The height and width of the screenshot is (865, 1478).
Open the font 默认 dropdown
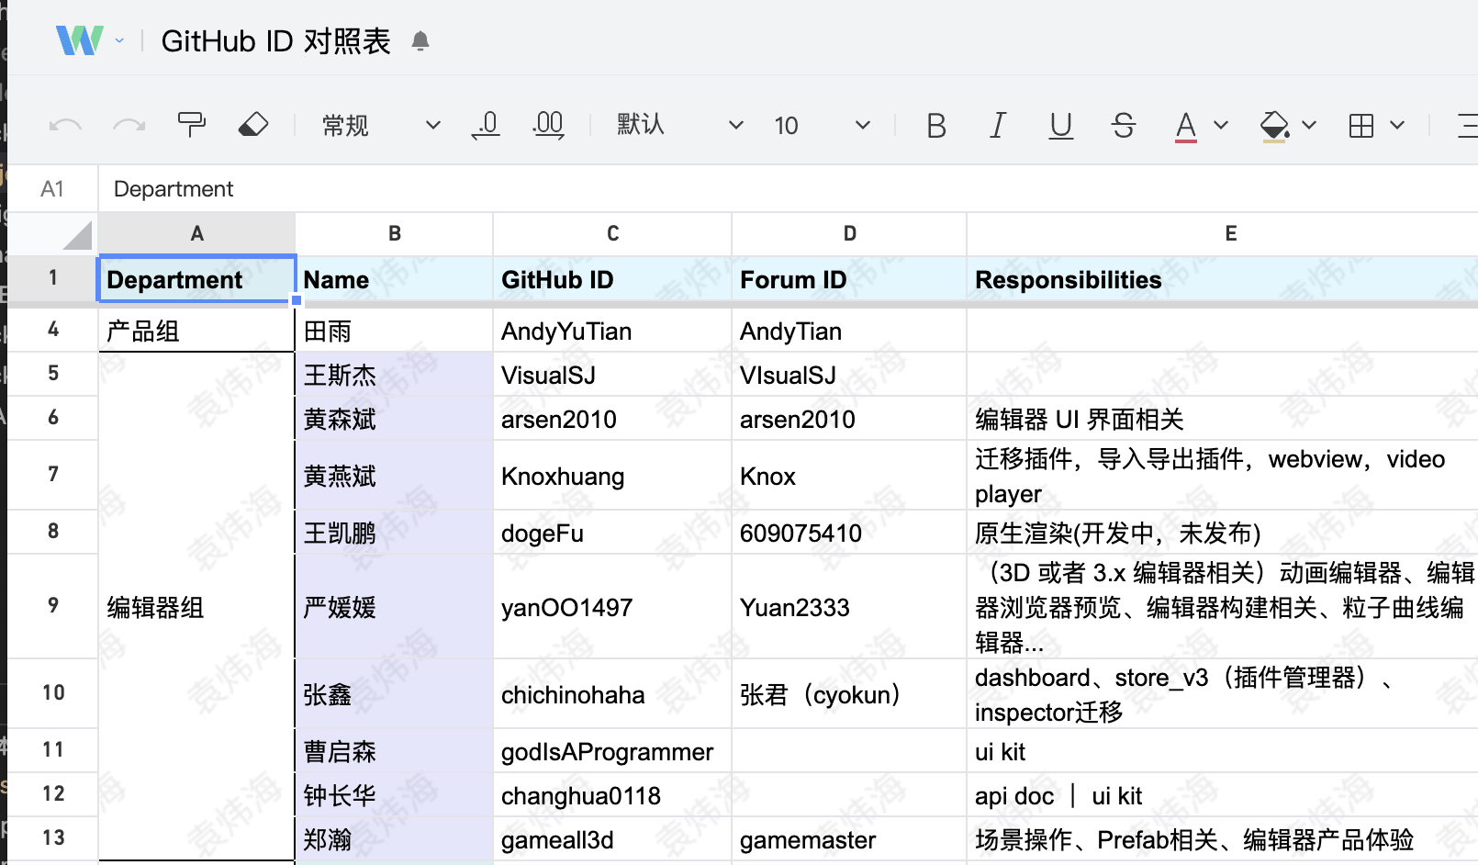tap(679, 125)
